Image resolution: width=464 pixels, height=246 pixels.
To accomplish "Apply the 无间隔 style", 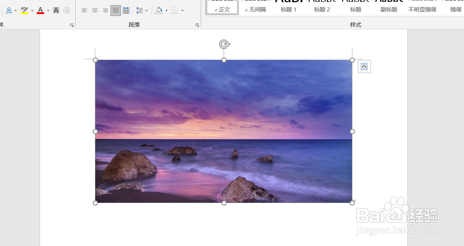I will tap(255, 7).
